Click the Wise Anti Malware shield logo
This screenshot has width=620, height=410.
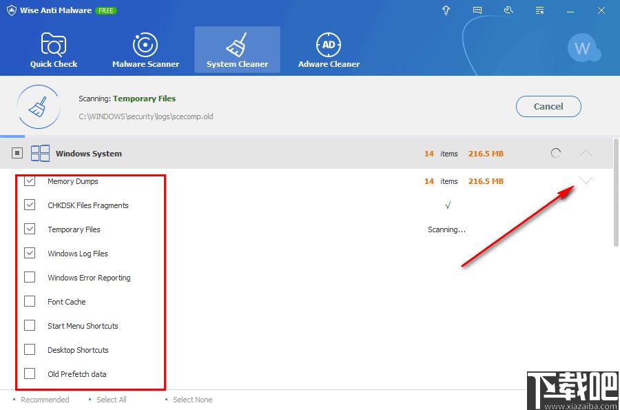pos(12,10)
